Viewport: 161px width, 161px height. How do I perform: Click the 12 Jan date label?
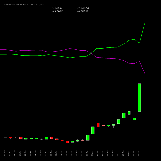point(97,153)
